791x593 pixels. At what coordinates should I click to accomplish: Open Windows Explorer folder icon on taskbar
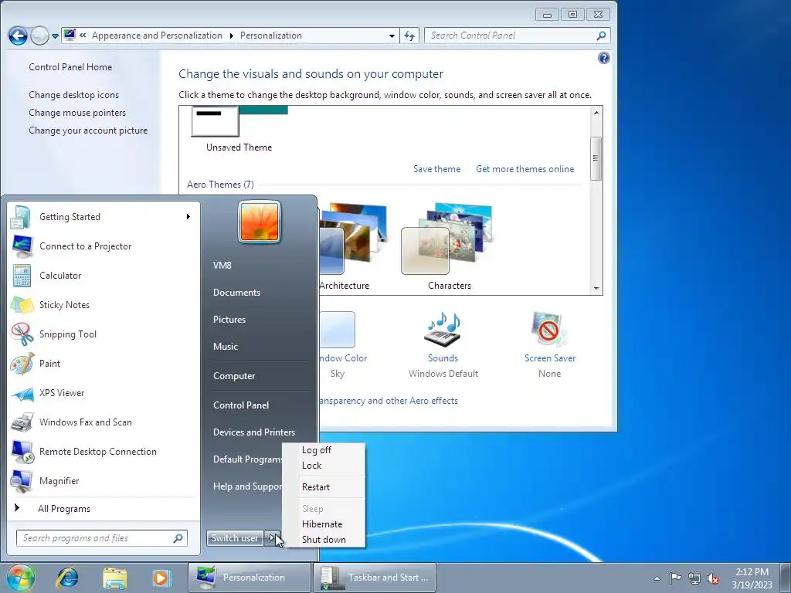[114, 578]
